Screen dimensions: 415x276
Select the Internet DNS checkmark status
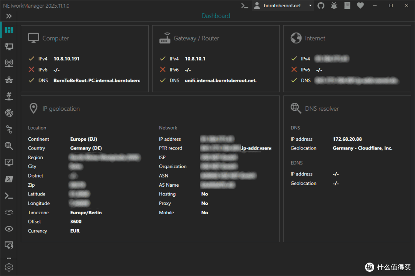(x=294, y=80)
